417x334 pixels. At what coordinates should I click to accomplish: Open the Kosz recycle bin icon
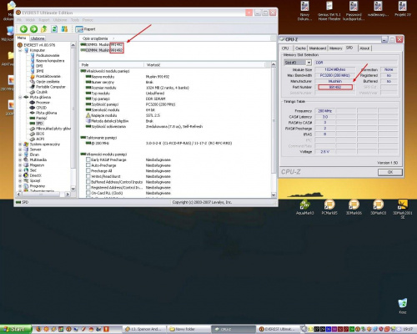[x=403, y=306]
